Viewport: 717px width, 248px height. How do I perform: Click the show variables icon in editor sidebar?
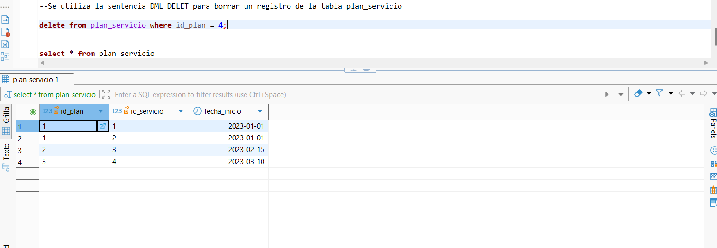tap(5, 45)
